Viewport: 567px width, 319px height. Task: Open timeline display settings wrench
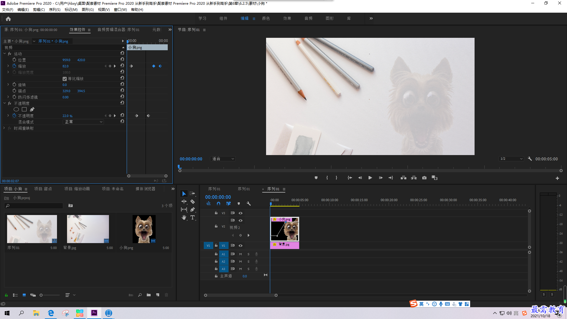click(249, 204)
